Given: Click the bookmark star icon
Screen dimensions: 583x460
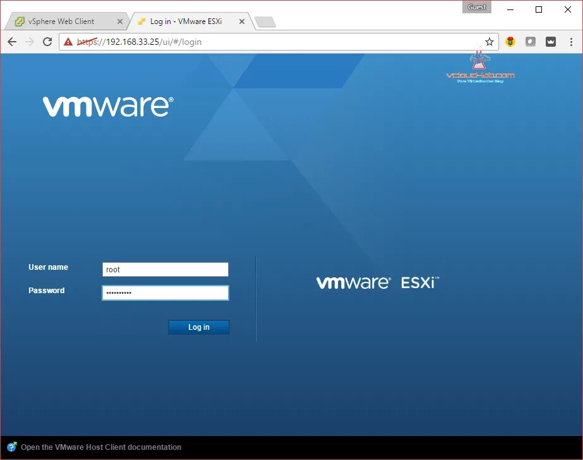Looking at the screenshot, I should tap(490, 42).
